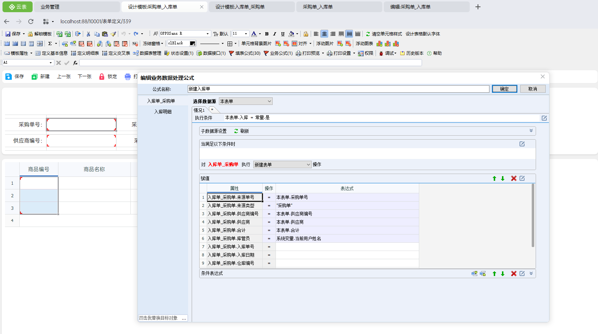Toggle center alignment button
Viewport: 598px width, 334px height.
pyautogui.click(x=324, y=34)
